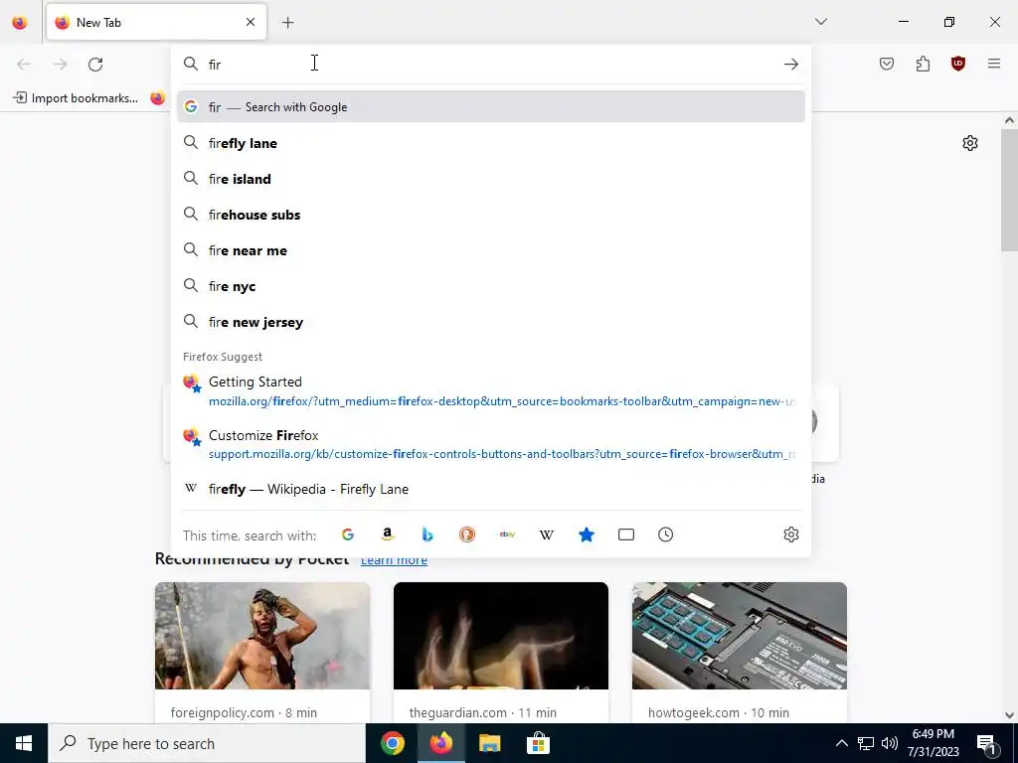Click the Pocket Learn more link
Image resolution: width=1018 pixels, height=763 pixels.
coord(394,559)
